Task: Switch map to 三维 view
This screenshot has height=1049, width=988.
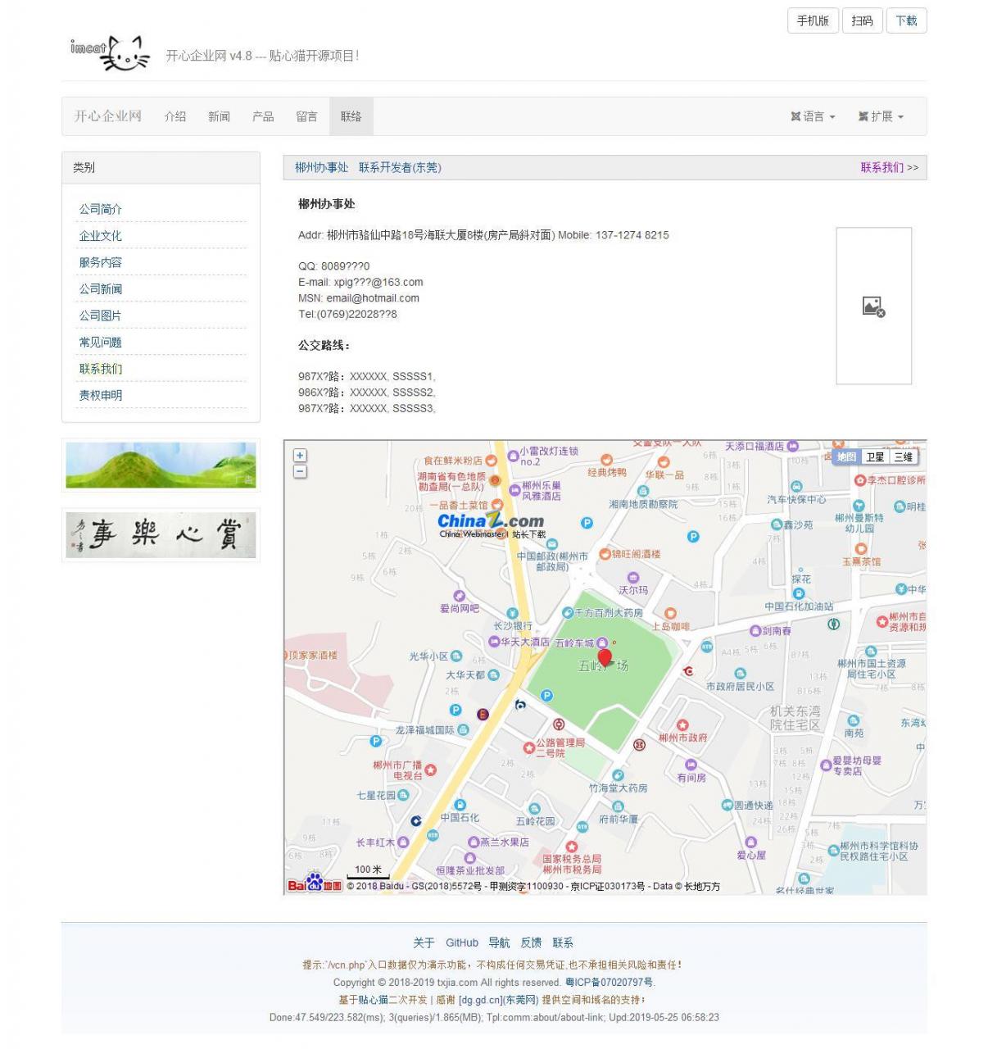Action: (x=903, y=457)
